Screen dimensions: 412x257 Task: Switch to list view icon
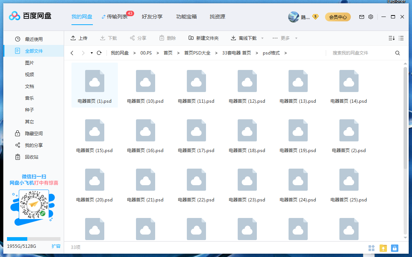(401, 38)
